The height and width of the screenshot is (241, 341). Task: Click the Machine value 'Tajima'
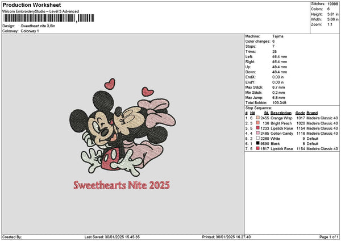(x=278, y=36)
